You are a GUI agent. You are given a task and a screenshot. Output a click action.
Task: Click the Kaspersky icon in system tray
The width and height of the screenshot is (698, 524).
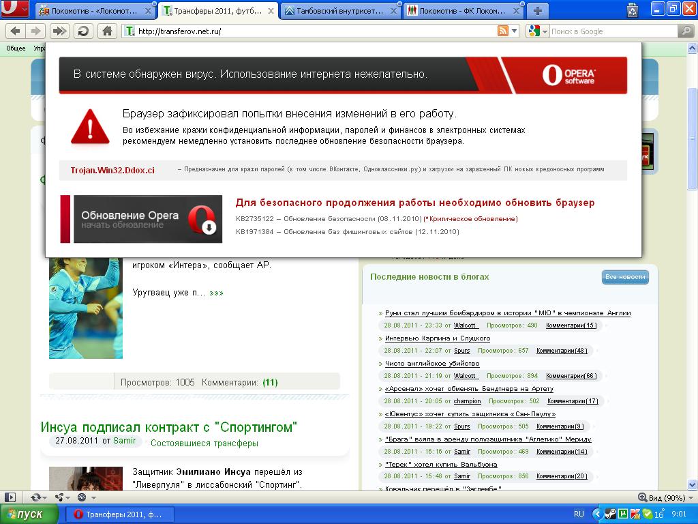(635, 514)
